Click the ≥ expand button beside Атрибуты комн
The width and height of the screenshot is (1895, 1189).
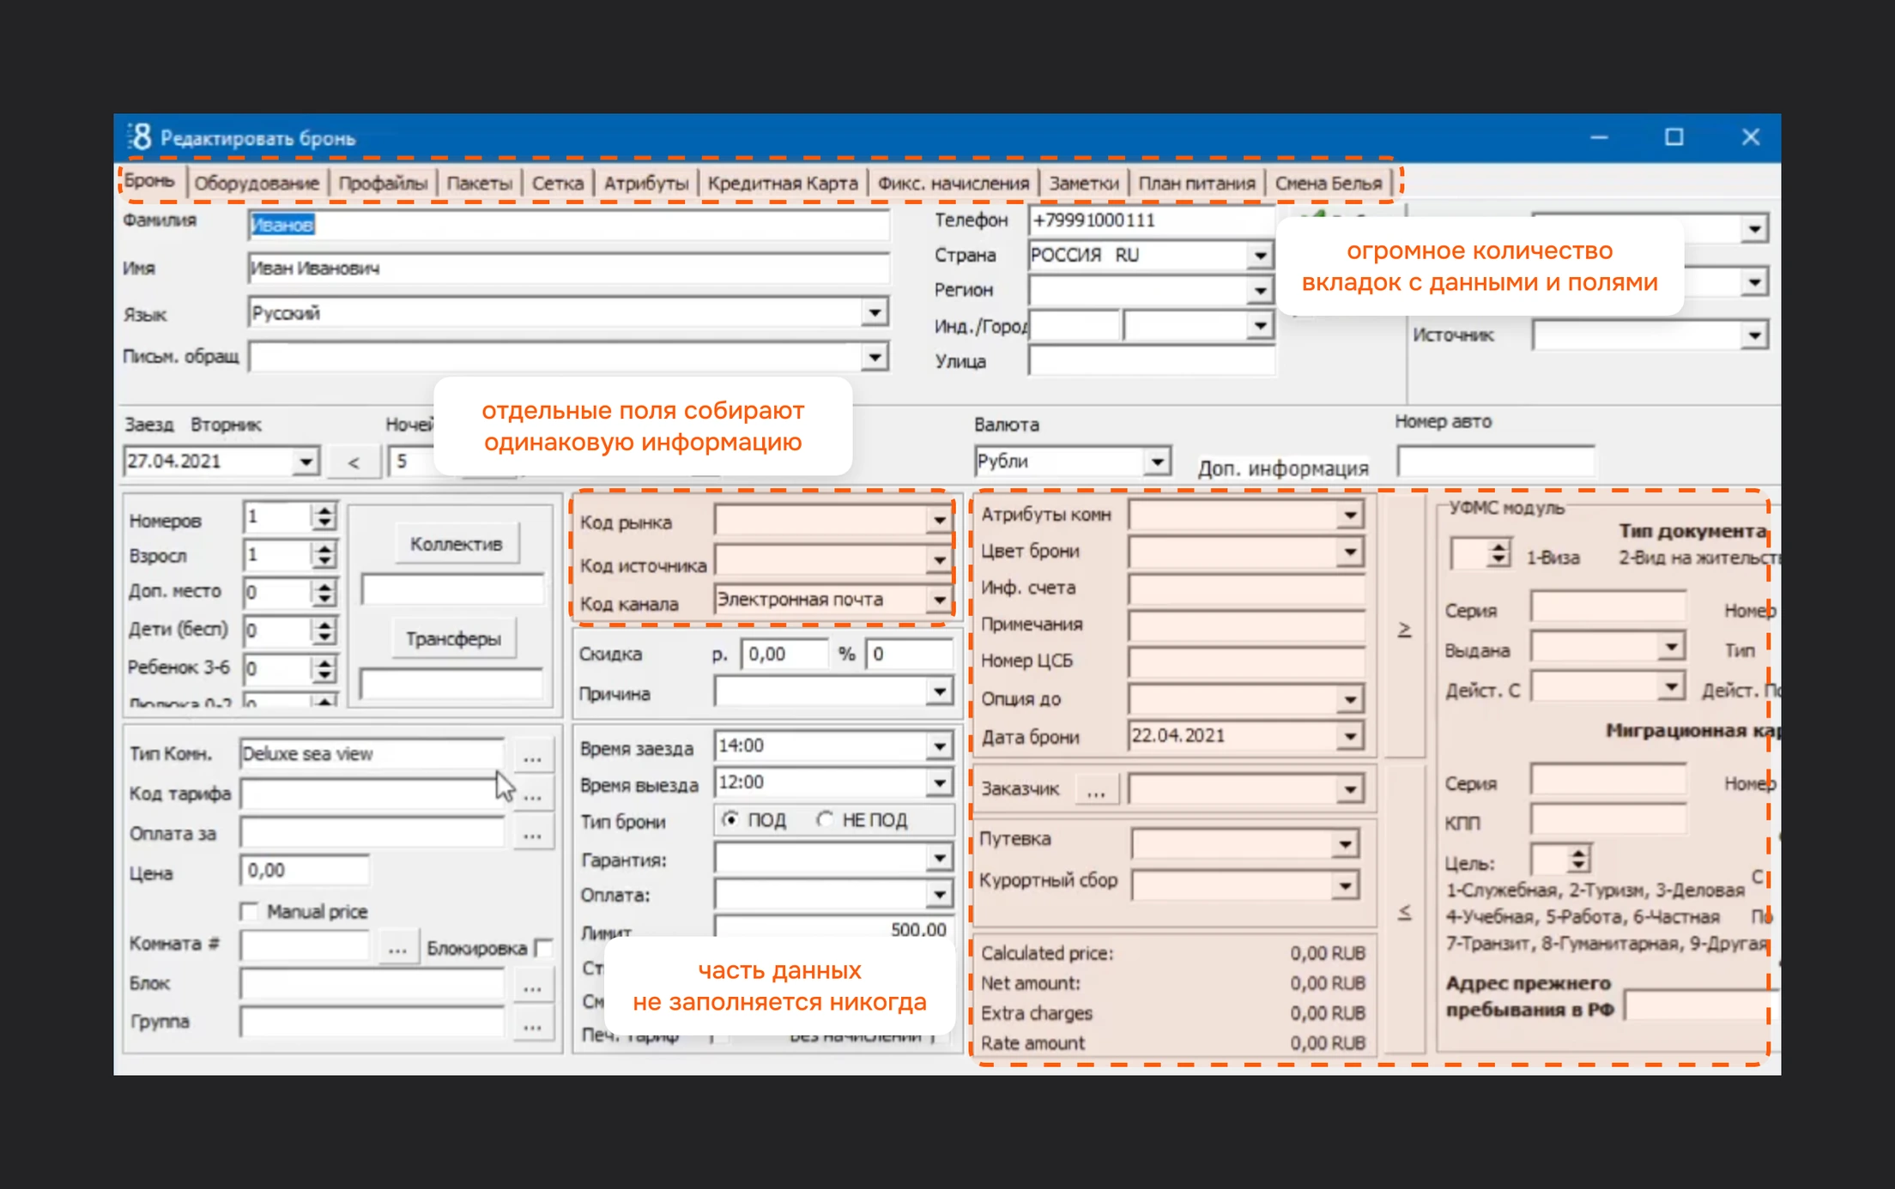[1404, 628]
